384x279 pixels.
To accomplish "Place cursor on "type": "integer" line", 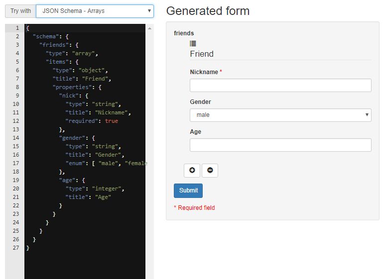I will [95, 188].
